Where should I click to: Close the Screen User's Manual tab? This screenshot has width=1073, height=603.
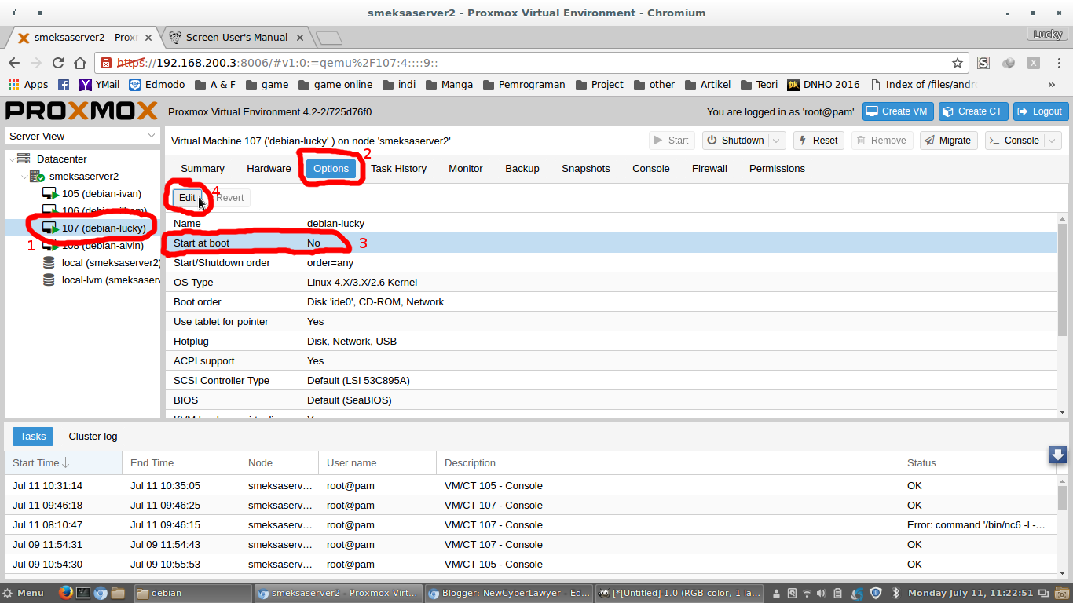tap(302, 37)
